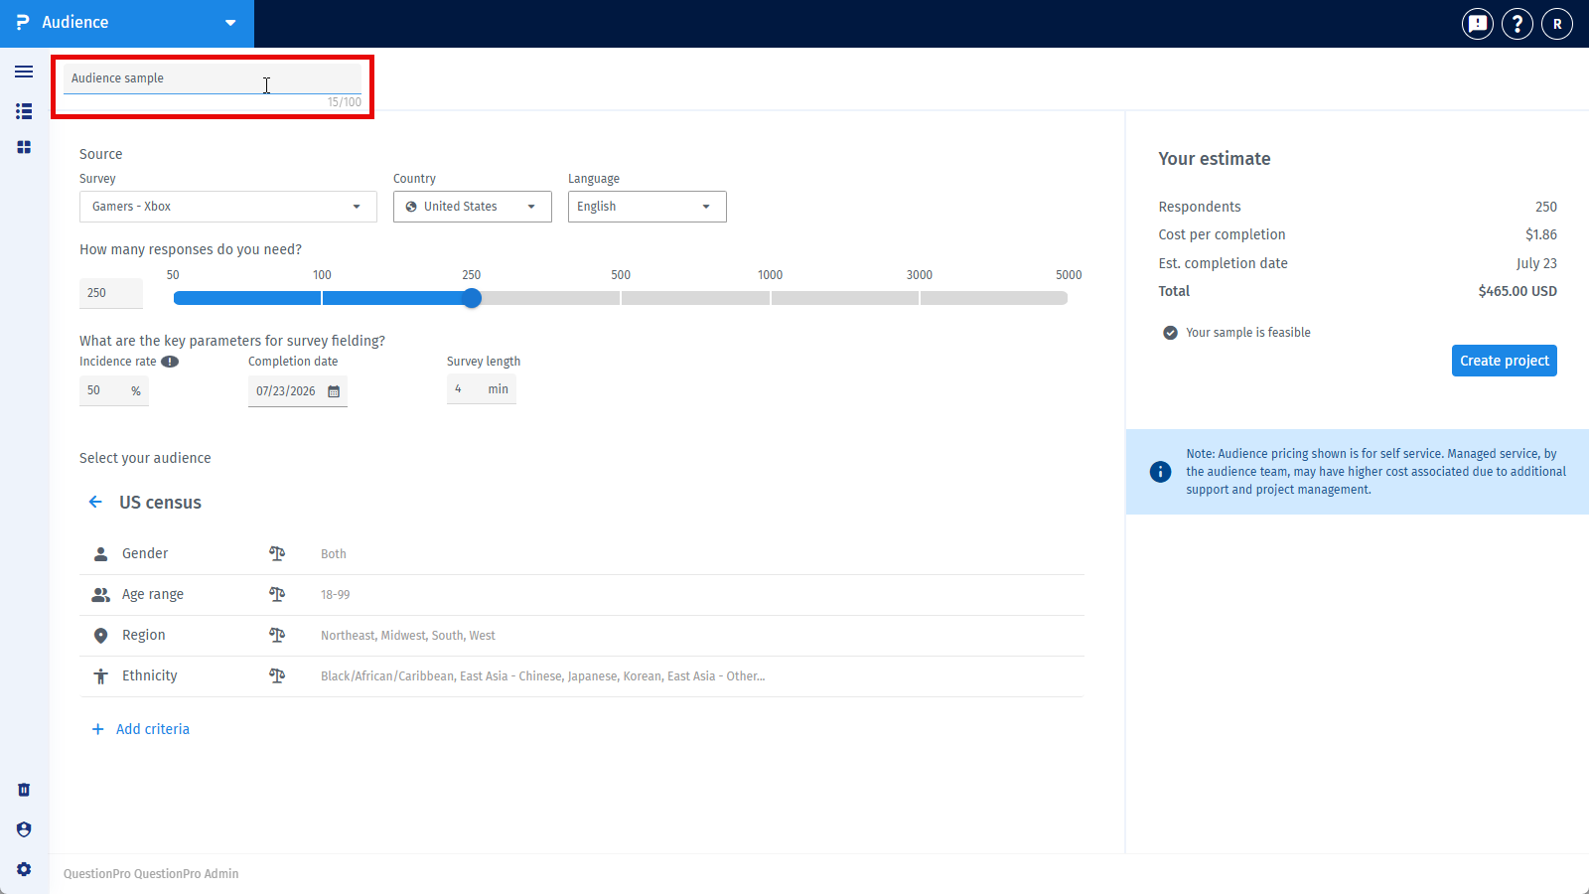Click the QuestionPro logo icon
The image size is (1589, 894).
[23, 22]
